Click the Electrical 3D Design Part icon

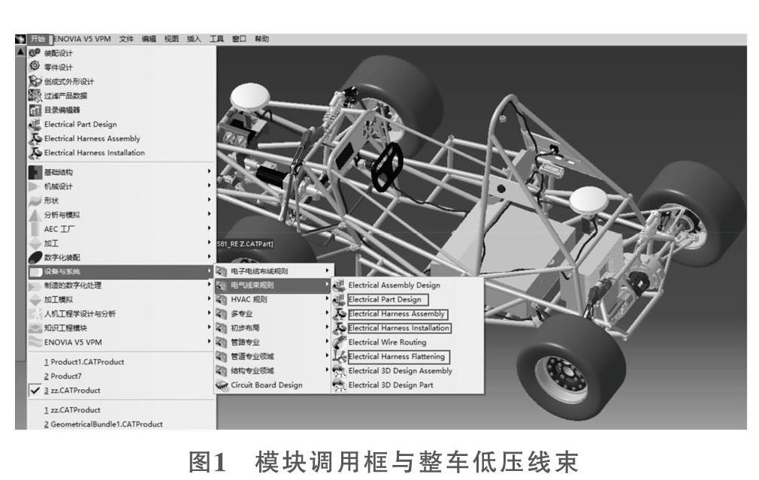tap(339, 385)
